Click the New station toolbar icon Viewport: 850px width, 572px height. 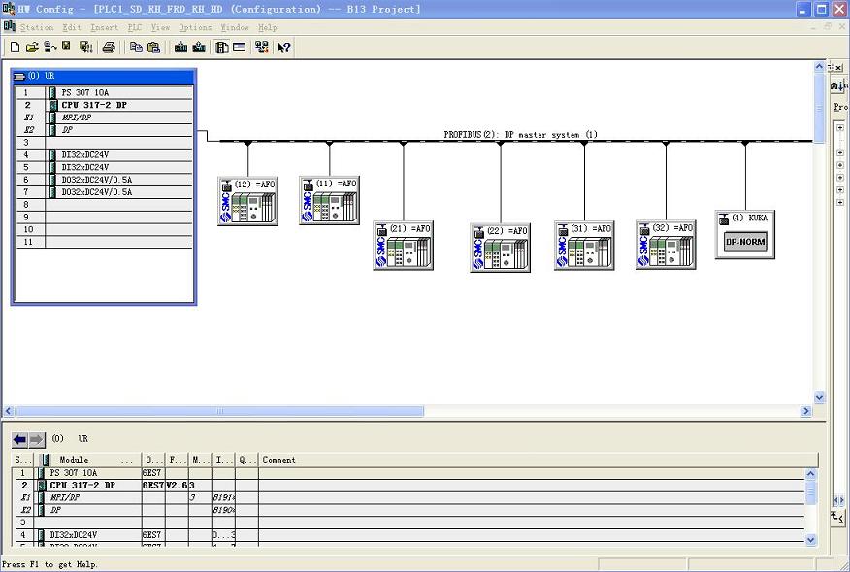[15, 47]
